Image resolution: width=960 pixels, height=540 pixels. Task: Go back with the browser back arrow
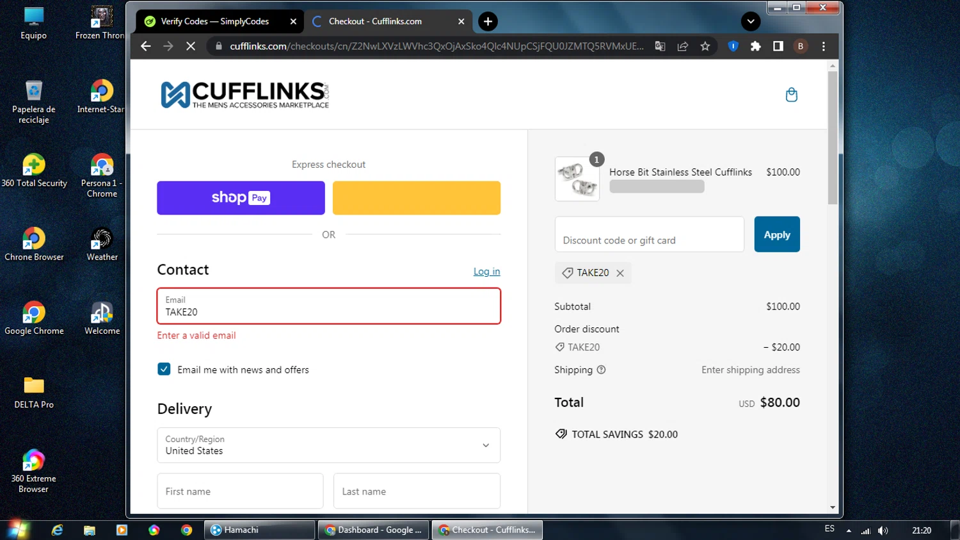click(145, 46)
